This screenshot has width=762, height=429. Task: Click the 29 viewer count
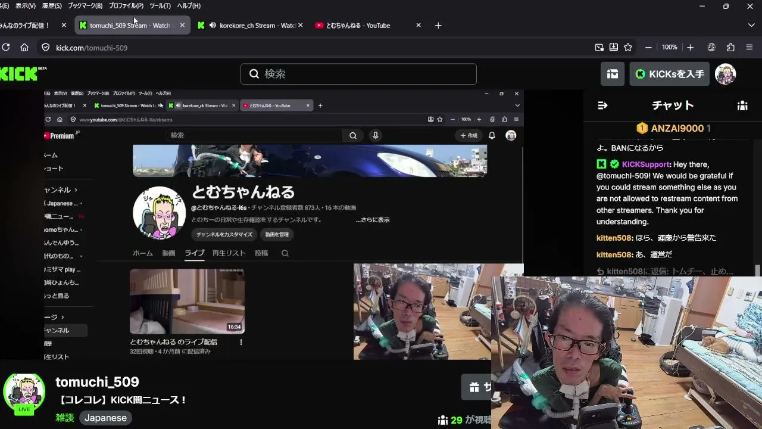pyautogui.click(x=457, y=420)
